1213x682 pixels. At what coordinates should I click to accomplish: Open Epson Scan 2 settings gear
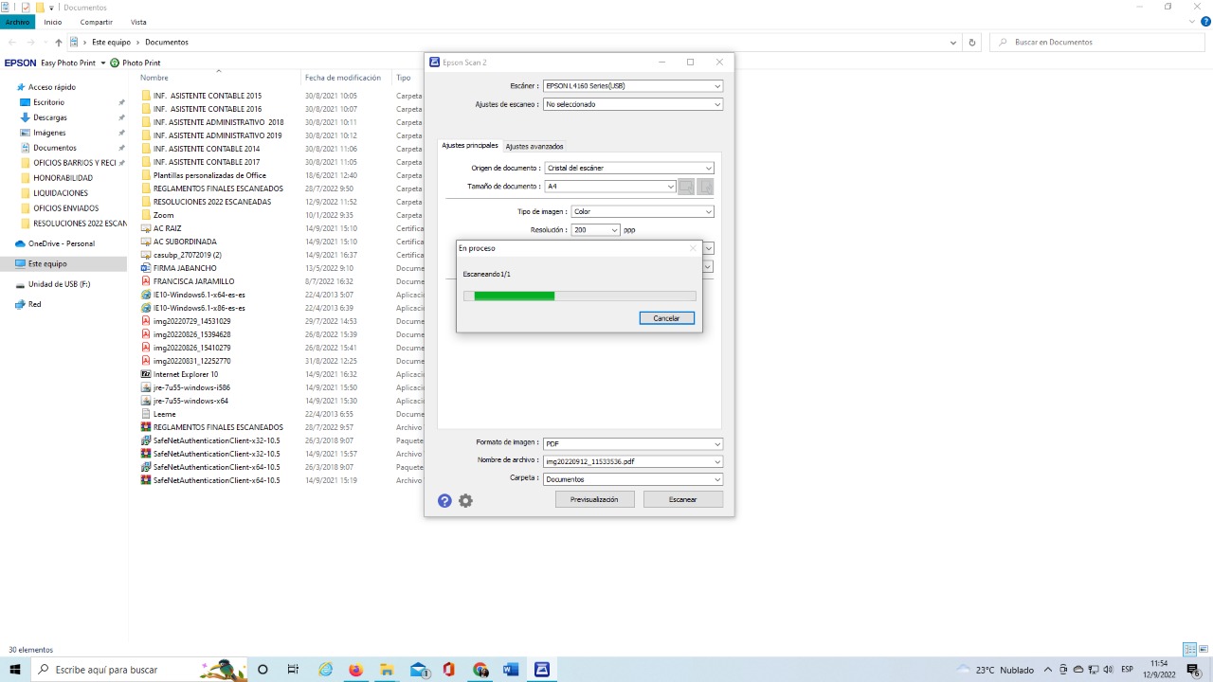point(465,500)
